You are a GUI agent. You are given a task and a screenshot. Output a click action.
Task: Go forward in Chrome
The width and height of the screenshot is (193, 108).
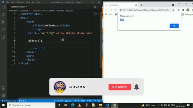[x=111, y=10]
